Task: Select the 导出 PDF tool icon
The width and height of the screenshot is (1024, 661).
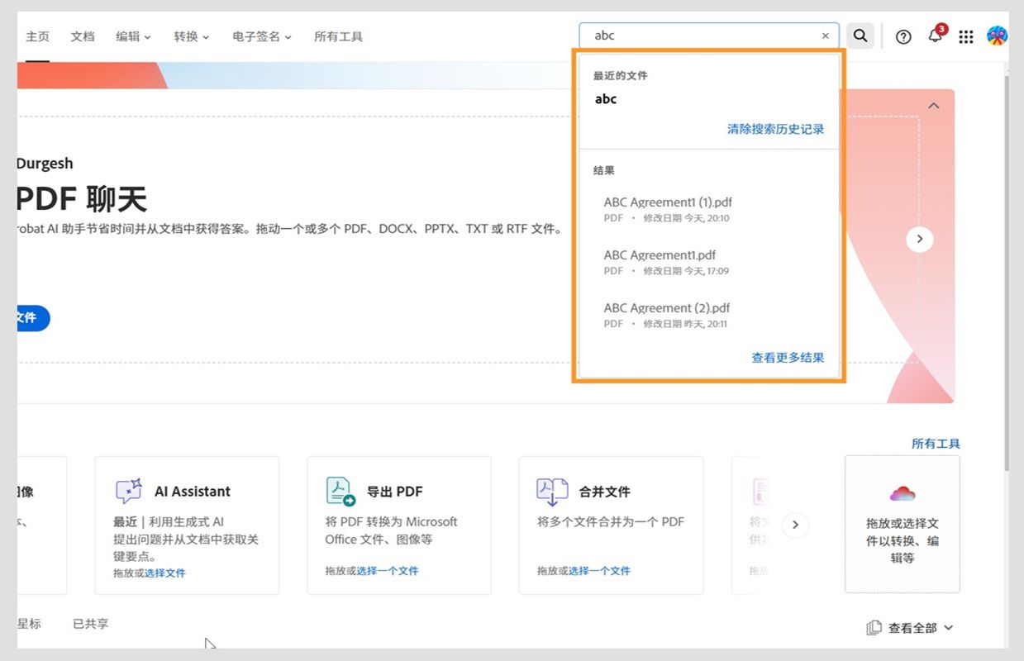Action: 339,491
